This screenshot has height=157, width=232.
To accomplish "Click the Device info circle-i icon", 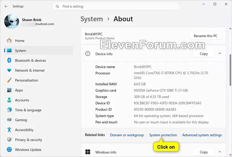I will 88,54.
